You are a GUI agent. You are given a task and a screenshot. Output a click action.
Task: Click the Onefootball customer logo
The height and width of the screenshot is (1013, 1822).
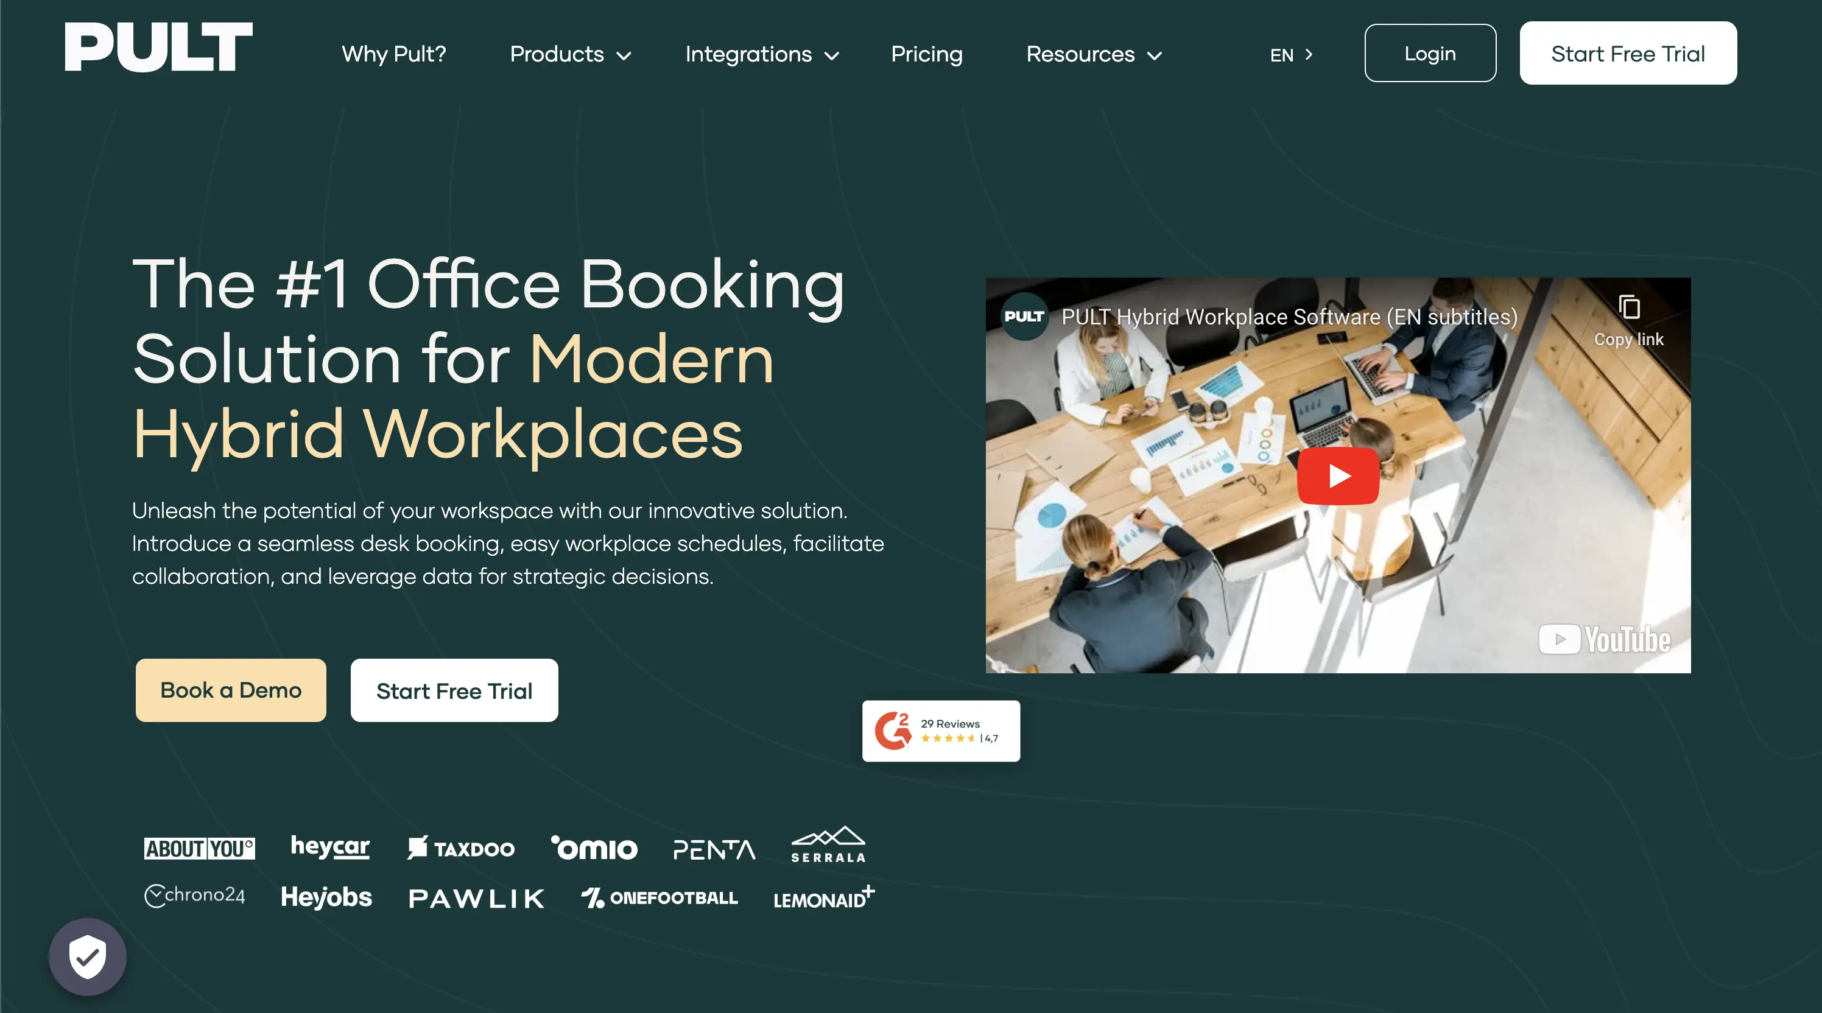coord(660,898)
